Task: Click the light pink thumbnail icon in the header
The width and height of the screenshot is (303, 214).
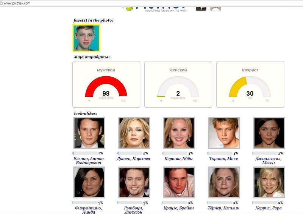Action: [x=216, y=8]
